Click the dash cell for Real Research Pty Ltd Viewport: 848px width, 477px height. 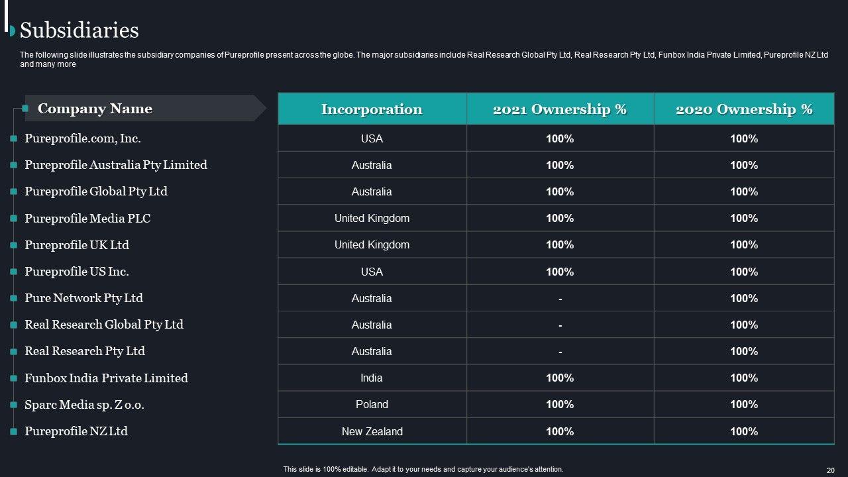tap(560, 351)
